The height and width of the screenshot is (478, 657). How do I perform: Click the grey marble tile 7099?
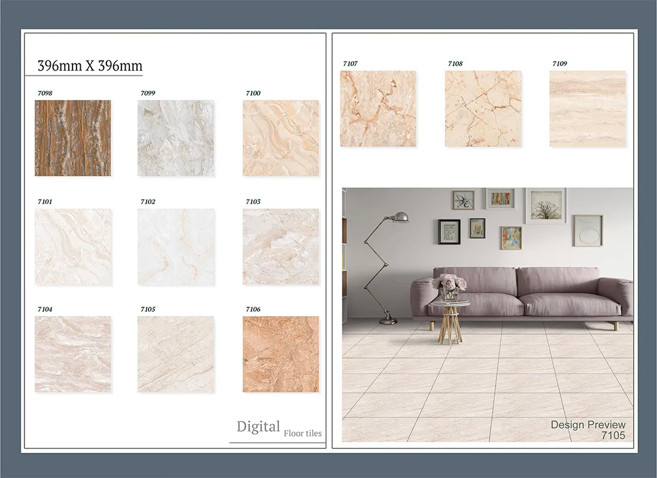point(176,138)
